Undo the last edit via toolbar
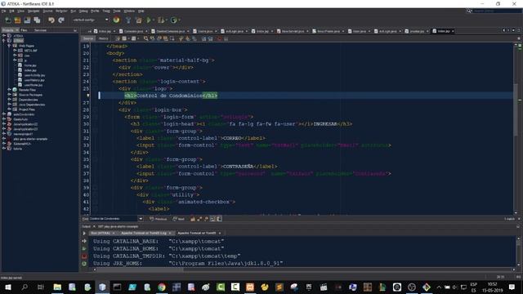This screenshot has width=523, height=294. click(51, 20)
